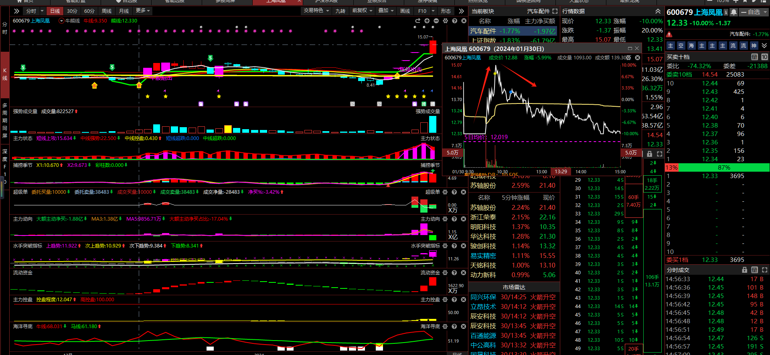Image resolution: width=770 pixels, height=355 pixels.
Task: Collapse the 行情数据 panel with double chevron
Action: pyautogui.click(x=658, y=11)
